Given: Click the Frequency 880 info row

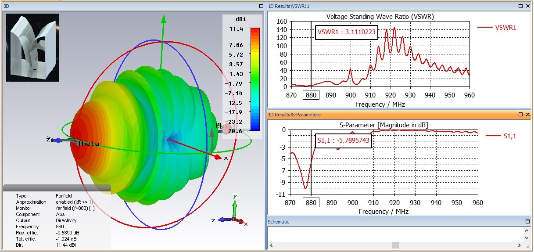Looking at the screenshot, I should (x=40, y=227).
